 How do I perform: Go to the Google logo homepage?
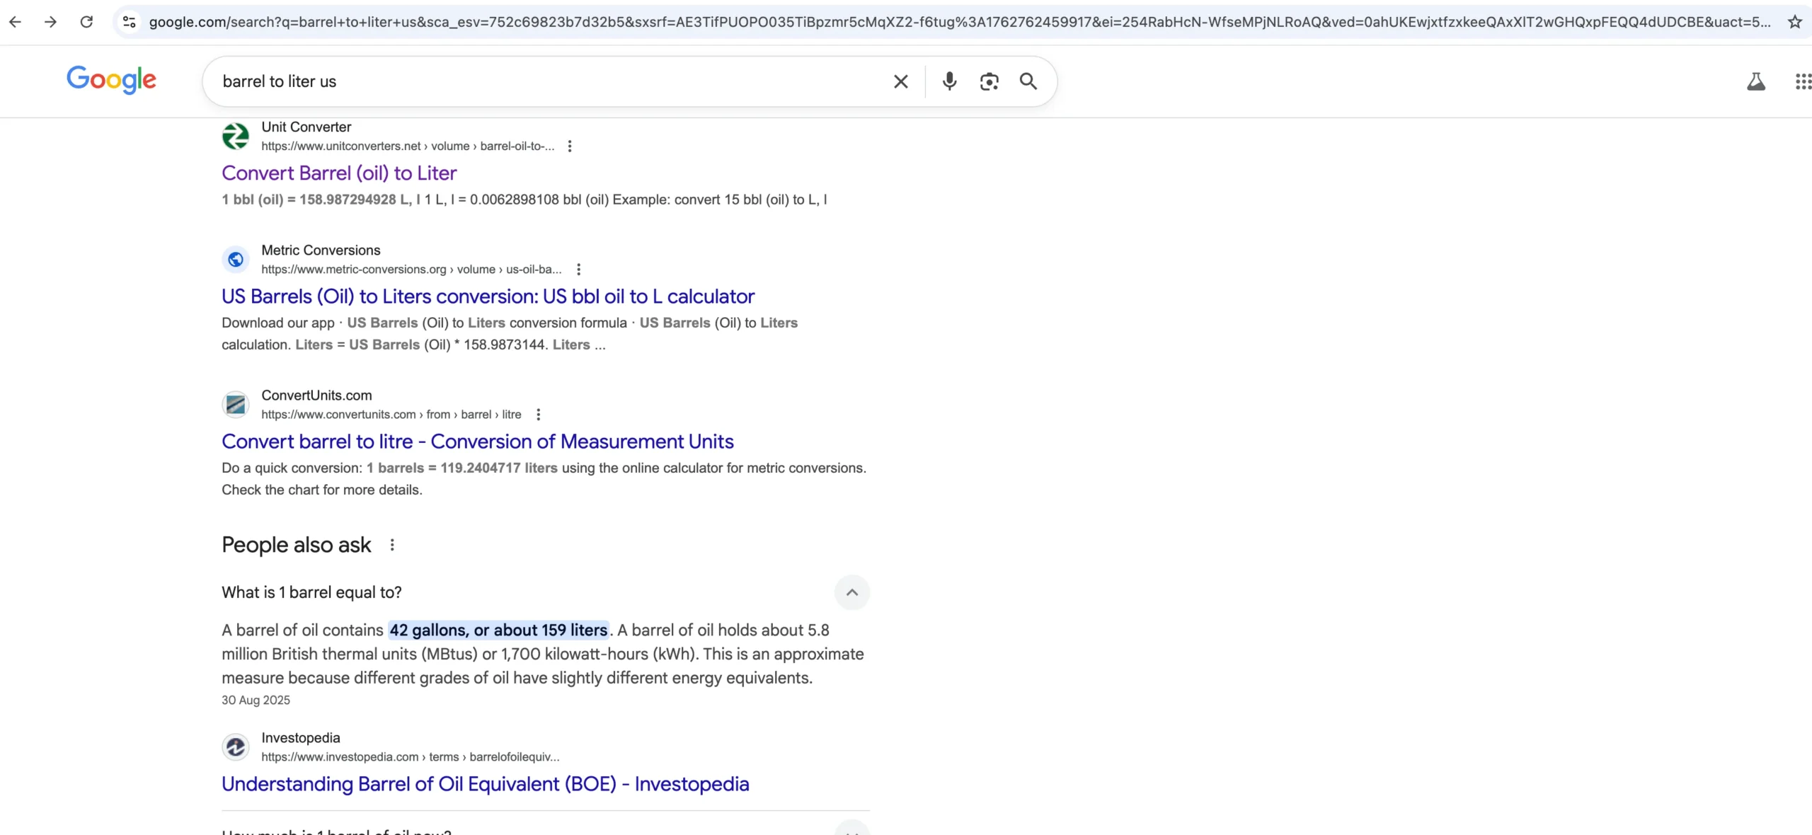pos(111,80)
